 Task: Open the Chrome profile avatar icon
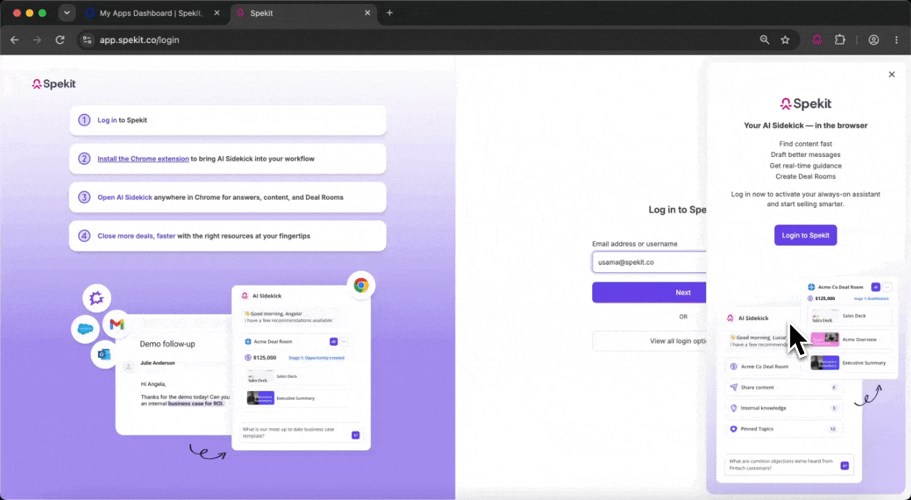[x=874, y=40]
